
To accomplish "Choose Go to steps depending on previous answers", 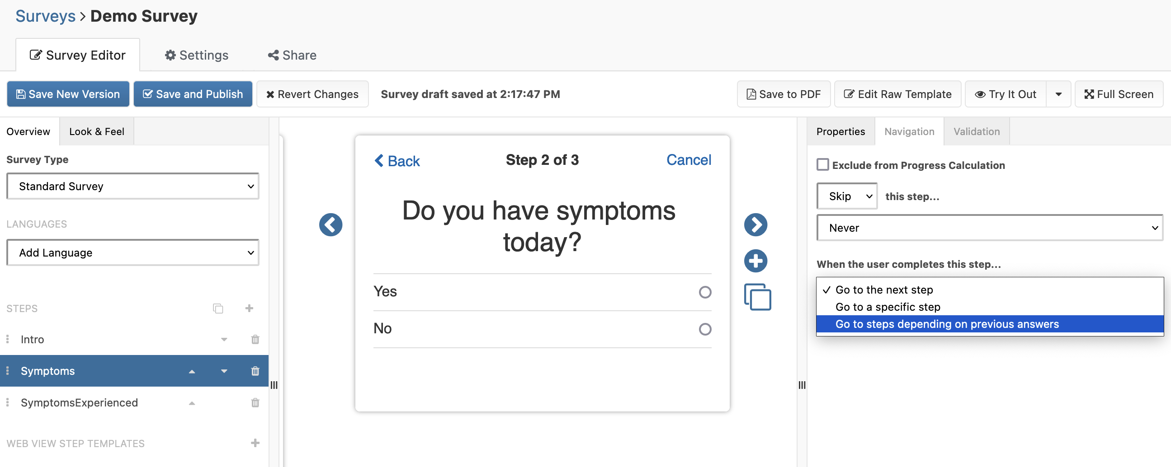I will point(947,324).
